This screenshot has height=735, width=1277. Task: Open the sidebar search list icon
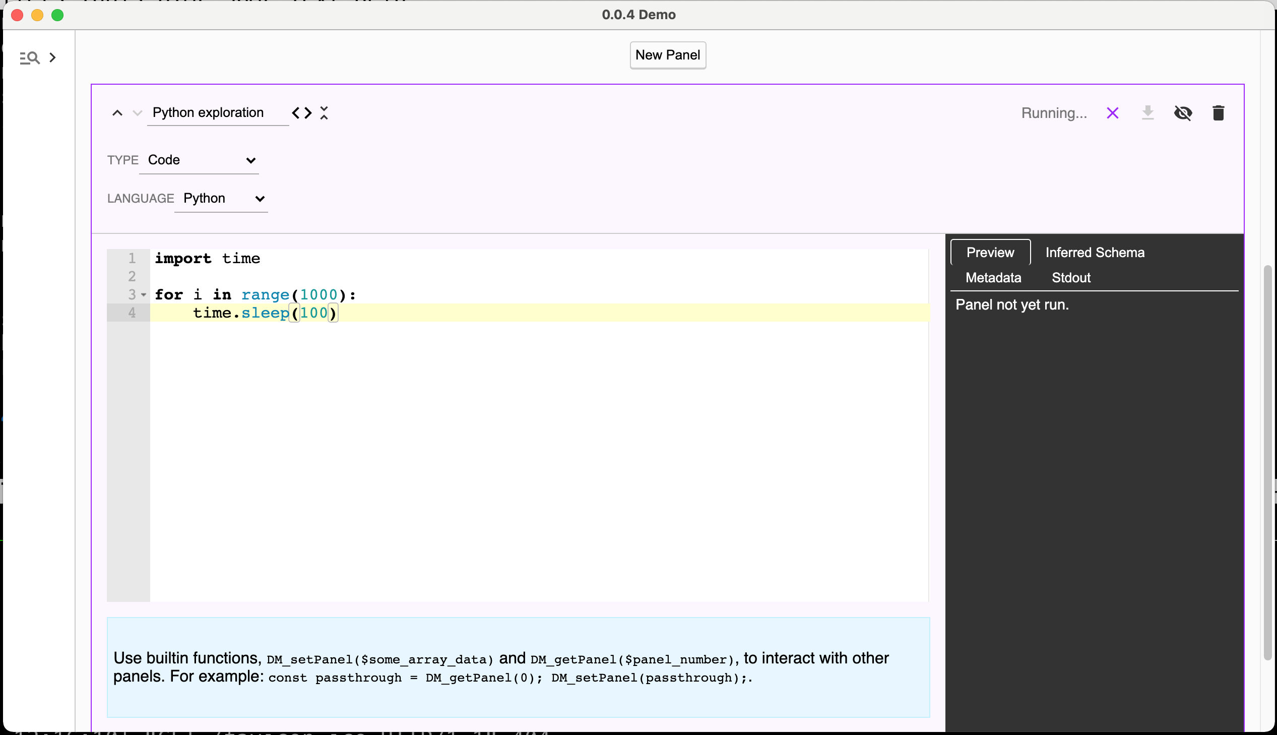point(29,58)
